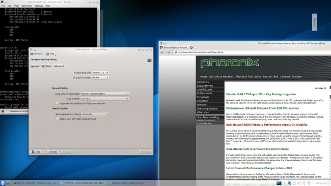This screenshot has height=186, width=331.
Task: Click the Konsole vertical scrollbar
Action: click(x=98, y=28)
